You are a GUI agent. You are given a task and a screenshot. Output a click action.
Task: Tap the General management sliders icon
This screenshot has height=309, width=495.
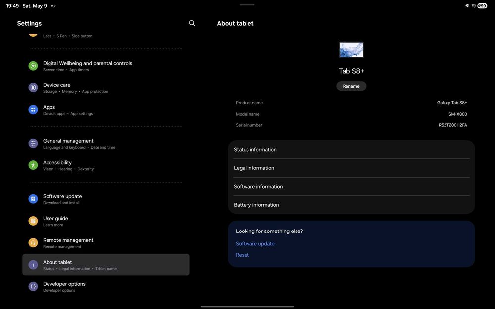click(x=33, y=144)
